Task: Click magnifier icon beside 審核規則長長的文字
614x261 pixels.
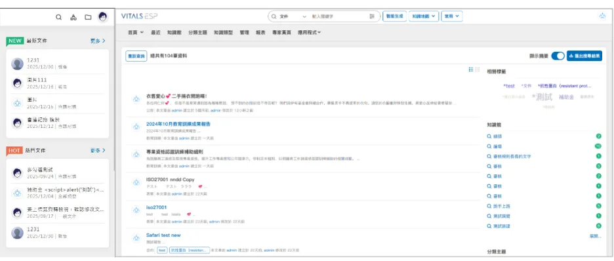Action: point(489,156)
